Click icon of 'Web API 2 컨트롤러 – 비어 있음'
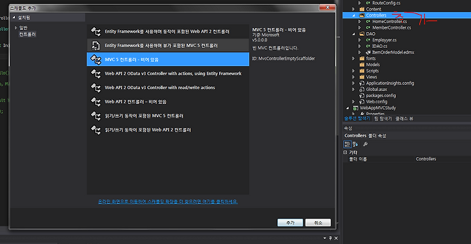 96,101
